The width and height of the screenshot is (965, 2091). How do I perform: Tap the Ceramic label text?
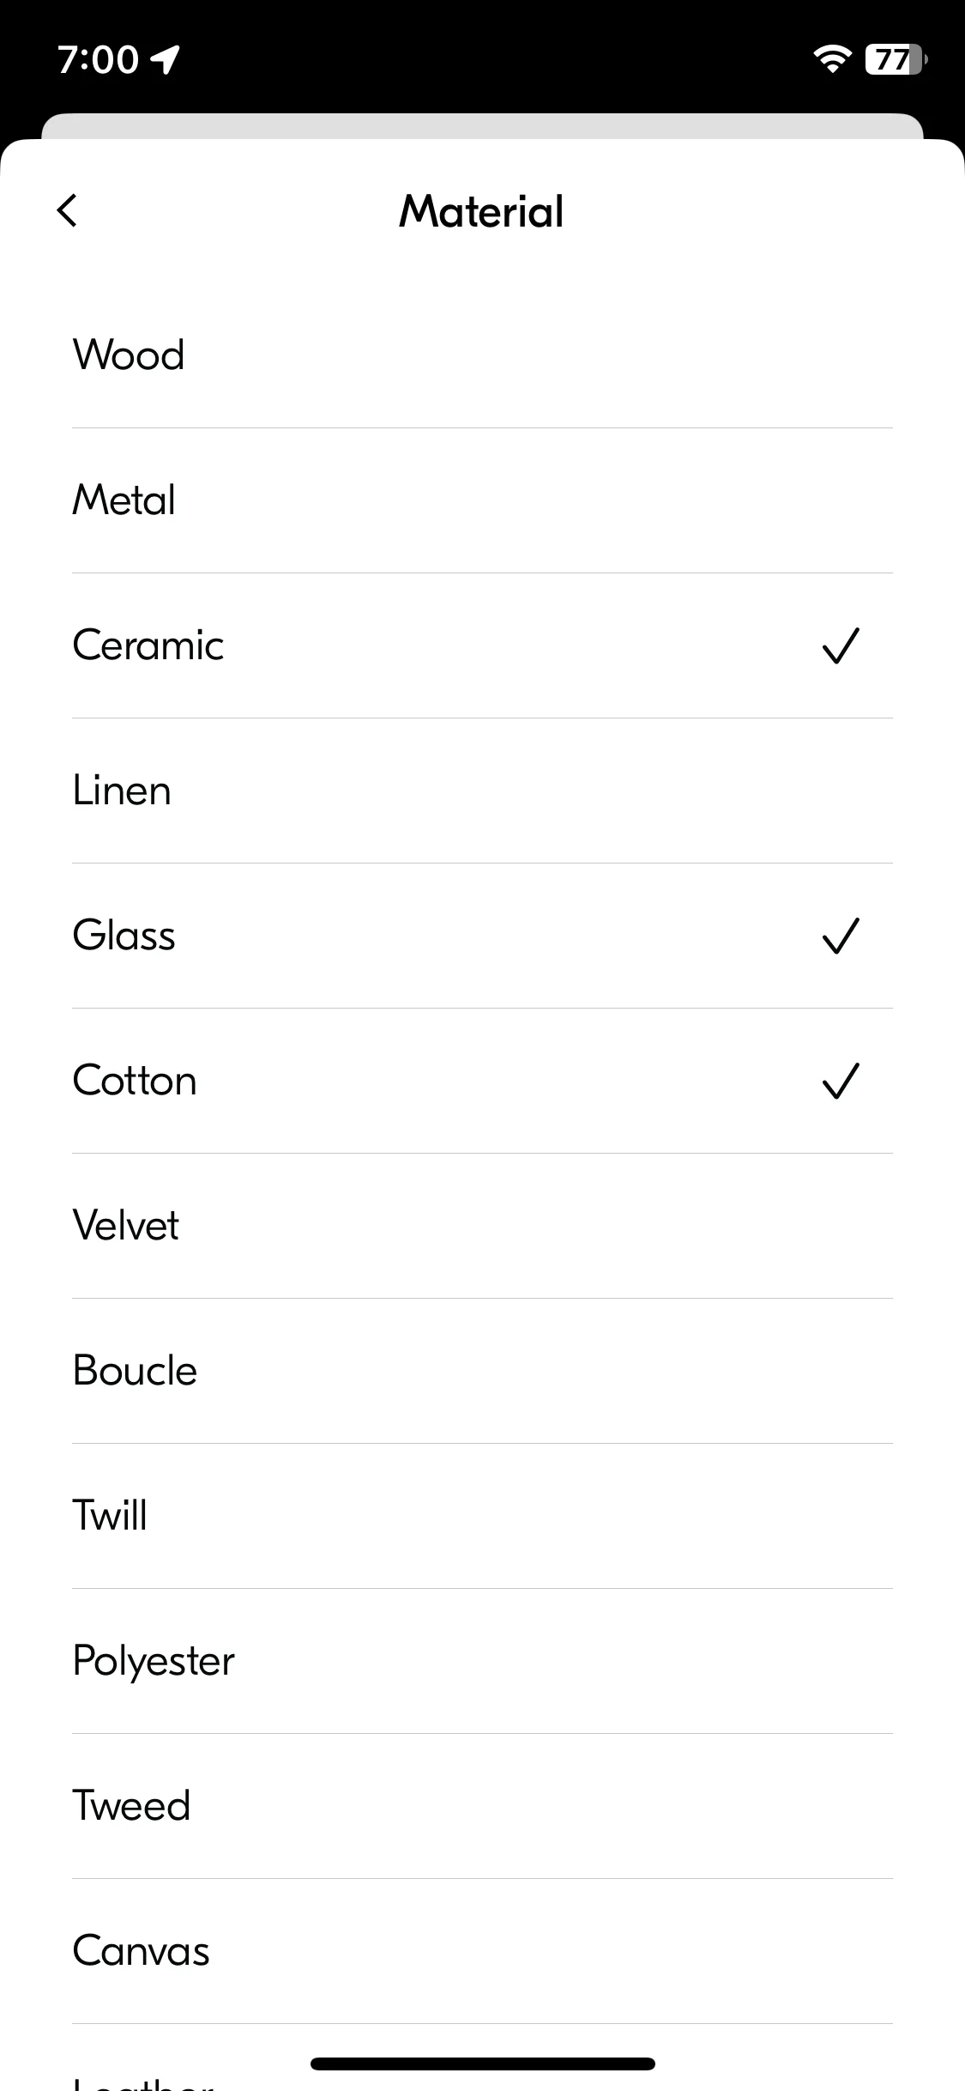point(148,645)
